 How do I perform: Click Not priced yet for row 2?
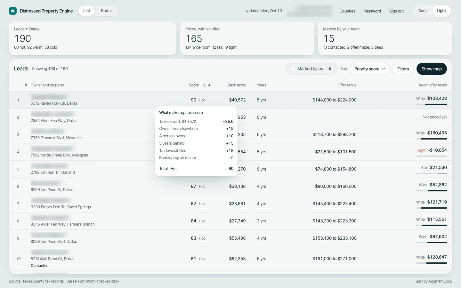click(434, 117)
